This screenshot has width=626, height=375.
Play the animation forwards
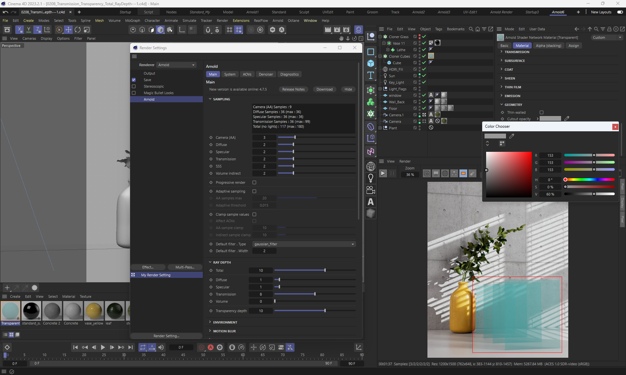point(103,347)
